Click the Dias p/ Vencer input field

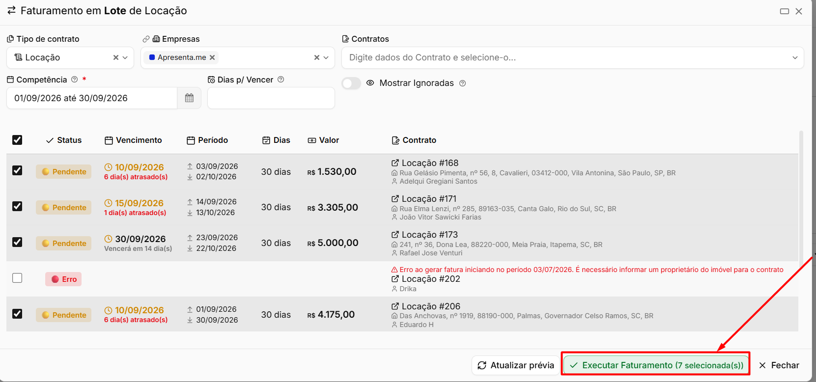[x=271, y=98]
